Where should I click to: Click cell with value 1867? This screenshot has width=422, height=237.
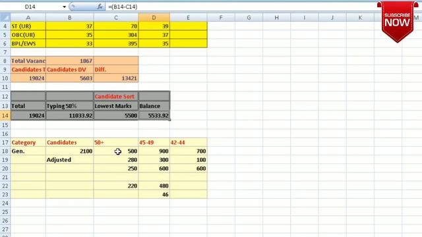(x=70, y=61)
